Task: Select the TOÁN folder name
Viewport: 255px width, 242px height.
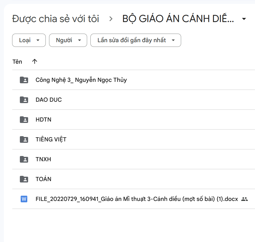Action: [x=44, y=179]
